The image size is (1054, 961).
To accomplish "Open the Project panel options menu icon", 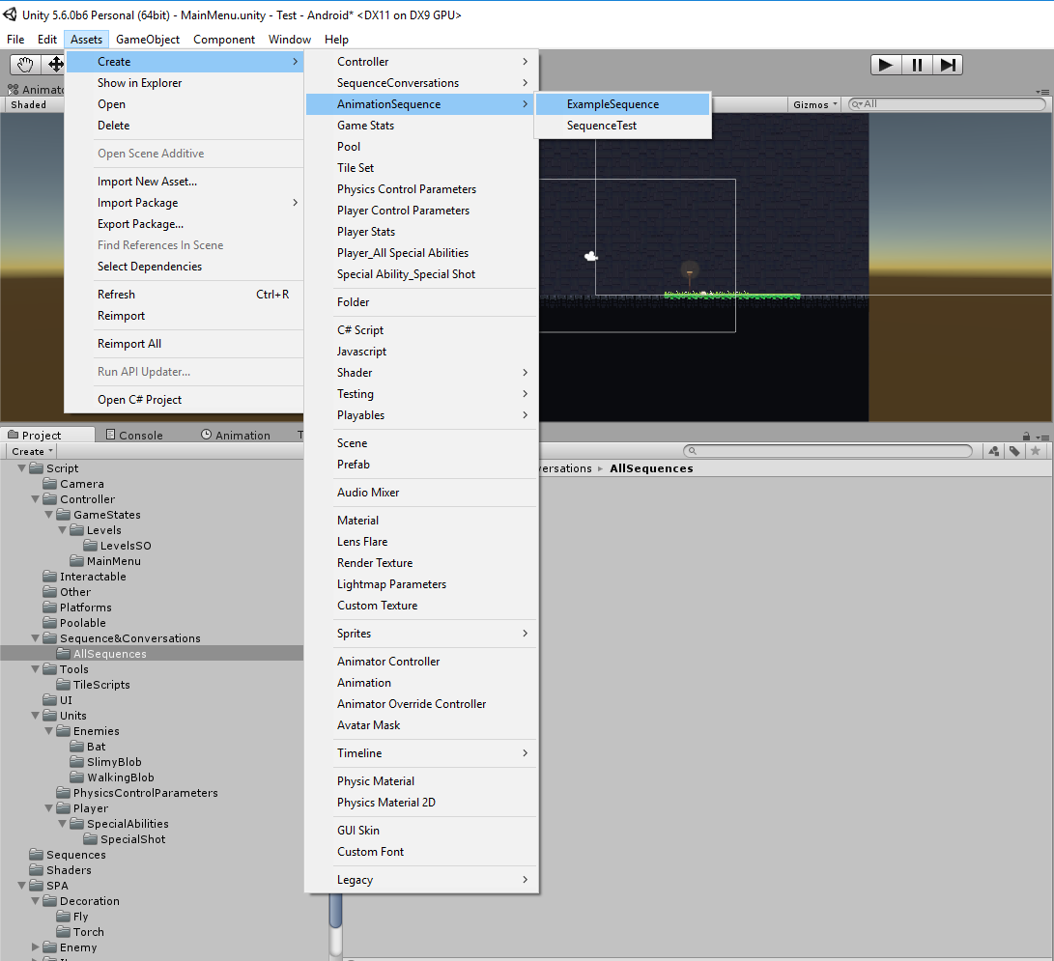I will [1044, 435].
